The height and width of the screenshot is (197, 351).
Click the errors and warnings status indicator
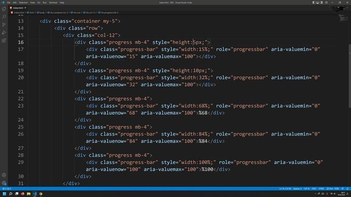(x=7, y=189)
